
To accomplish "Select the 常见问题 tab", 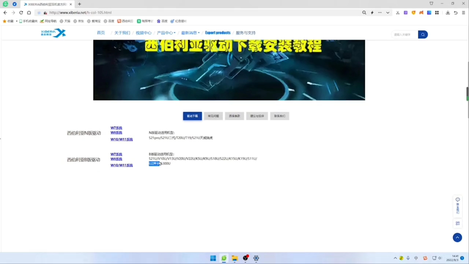I will coord(213,116).
